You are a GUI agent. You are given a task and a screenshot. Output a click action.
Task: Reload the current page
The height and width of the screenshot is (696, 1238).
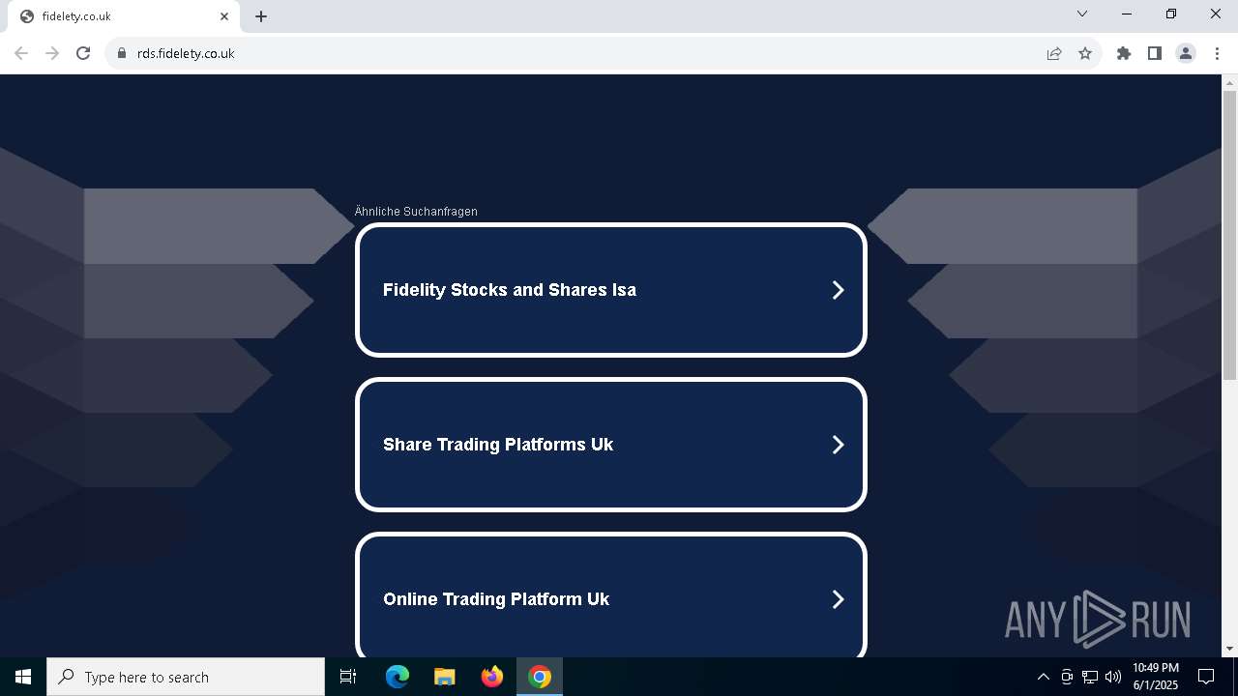83,54
